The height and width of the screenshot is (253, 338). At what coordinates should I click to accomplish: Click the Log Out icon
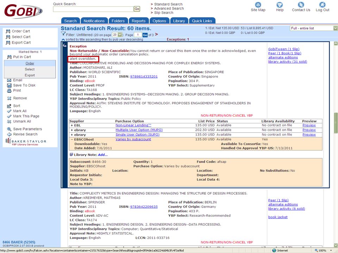pos(323,5)
